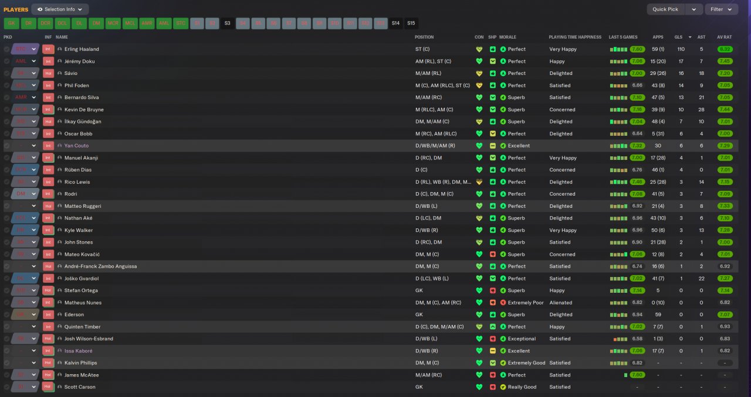Click Josh Wilson-Esbrand's last 5 games bars
Screen dimensions: 751x397
coord(621,339)
